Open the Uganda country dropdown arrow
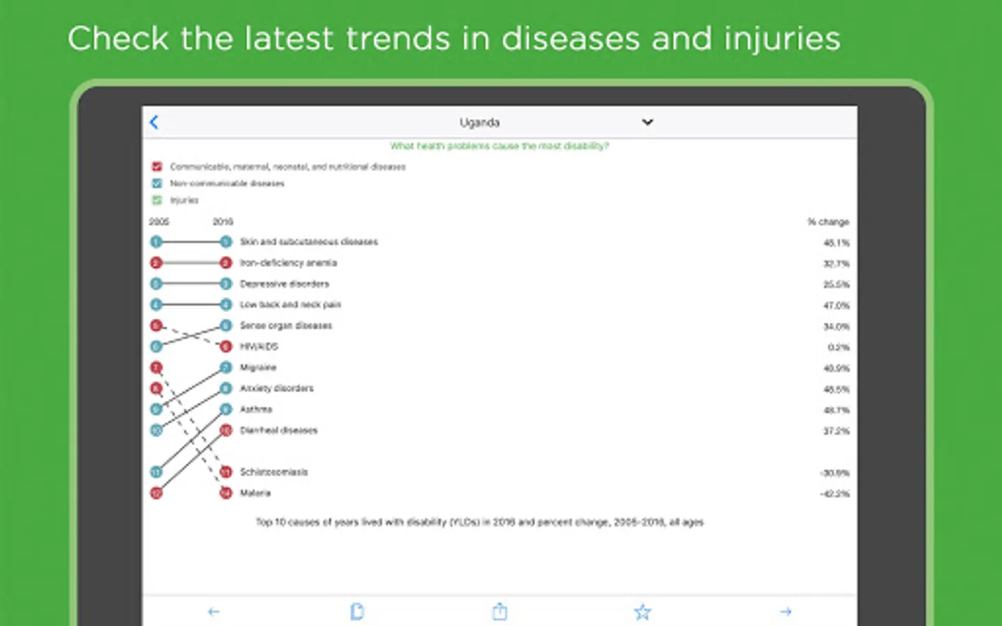 (x=647, y=122)
